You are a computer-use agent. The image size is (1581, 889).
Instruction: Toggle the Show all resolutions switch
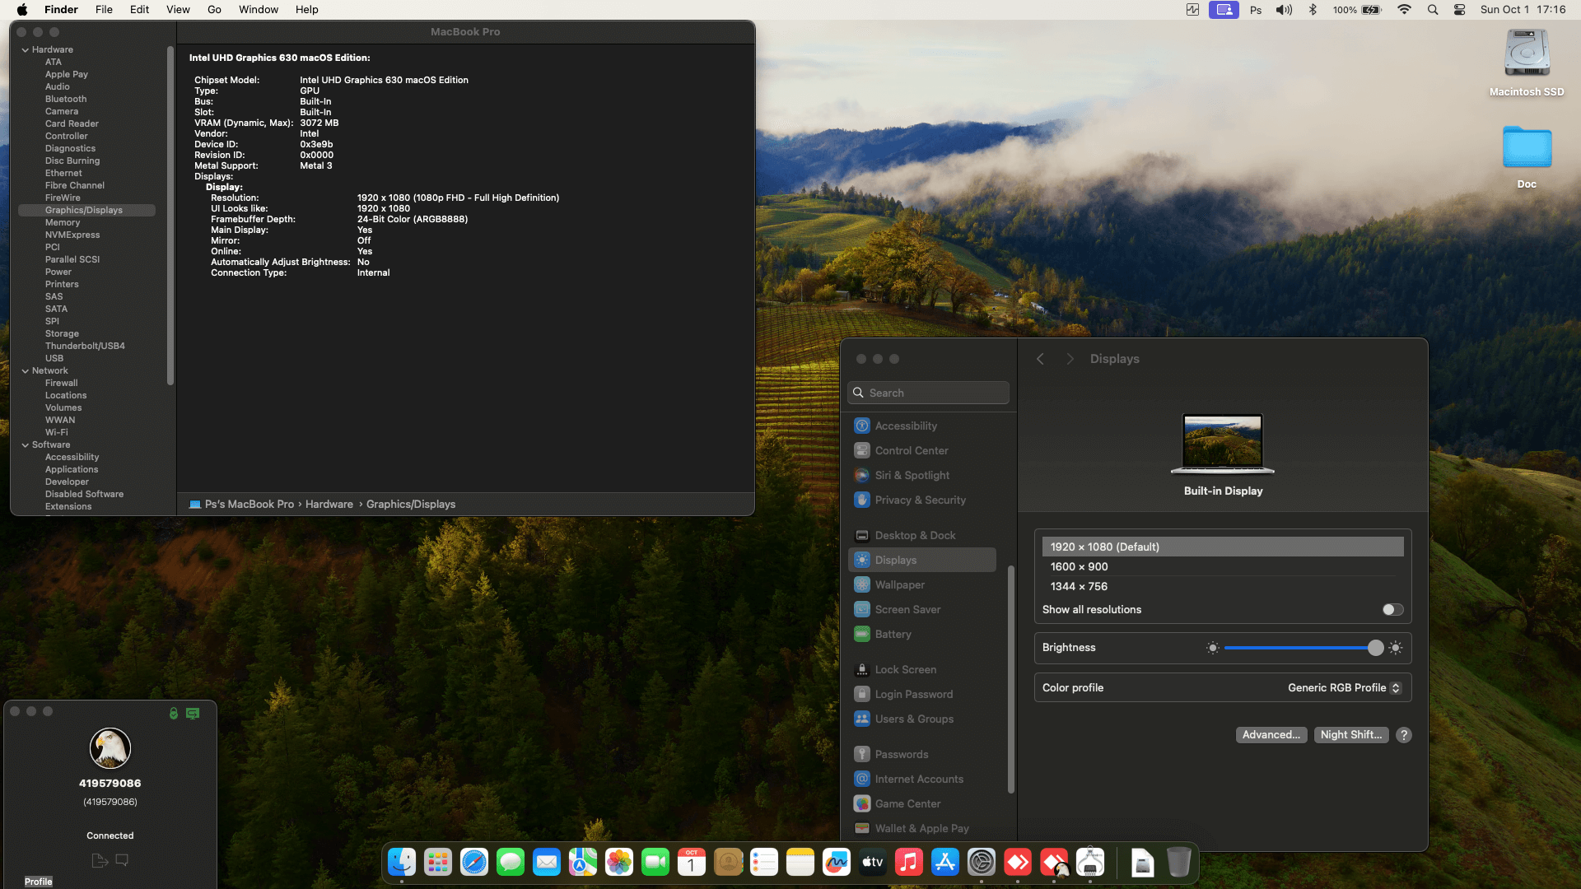tap(1393, 610)
